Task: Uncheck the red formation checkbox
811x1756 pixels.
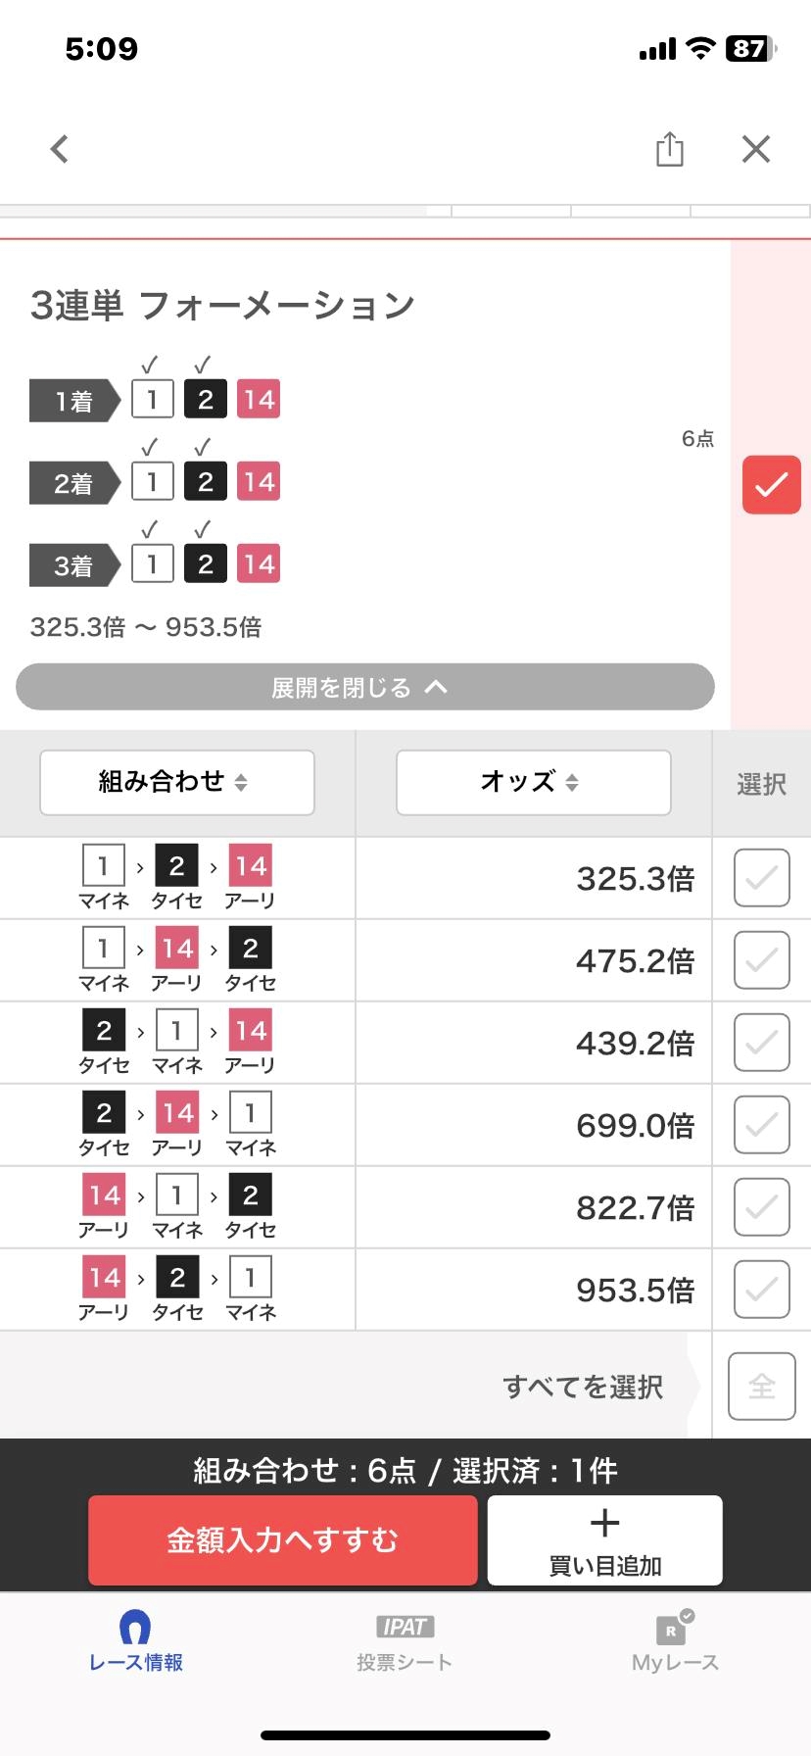Action: click(771, 484)
